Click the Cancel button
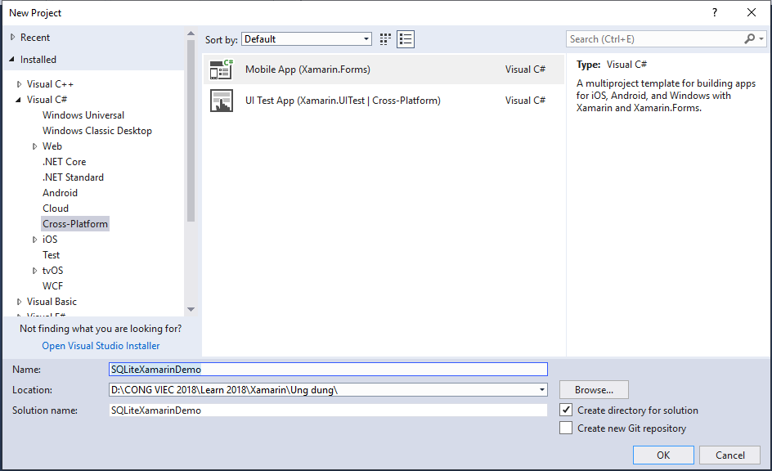The width and height of the screenshot is (772, 471). pyautogui.click(x=729, y=455)
